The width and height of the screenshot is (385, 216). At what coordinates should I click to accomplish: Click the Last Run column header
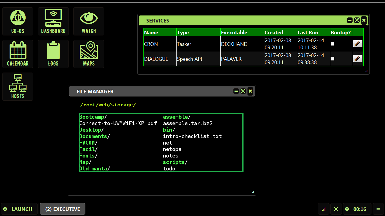[308, 33]
